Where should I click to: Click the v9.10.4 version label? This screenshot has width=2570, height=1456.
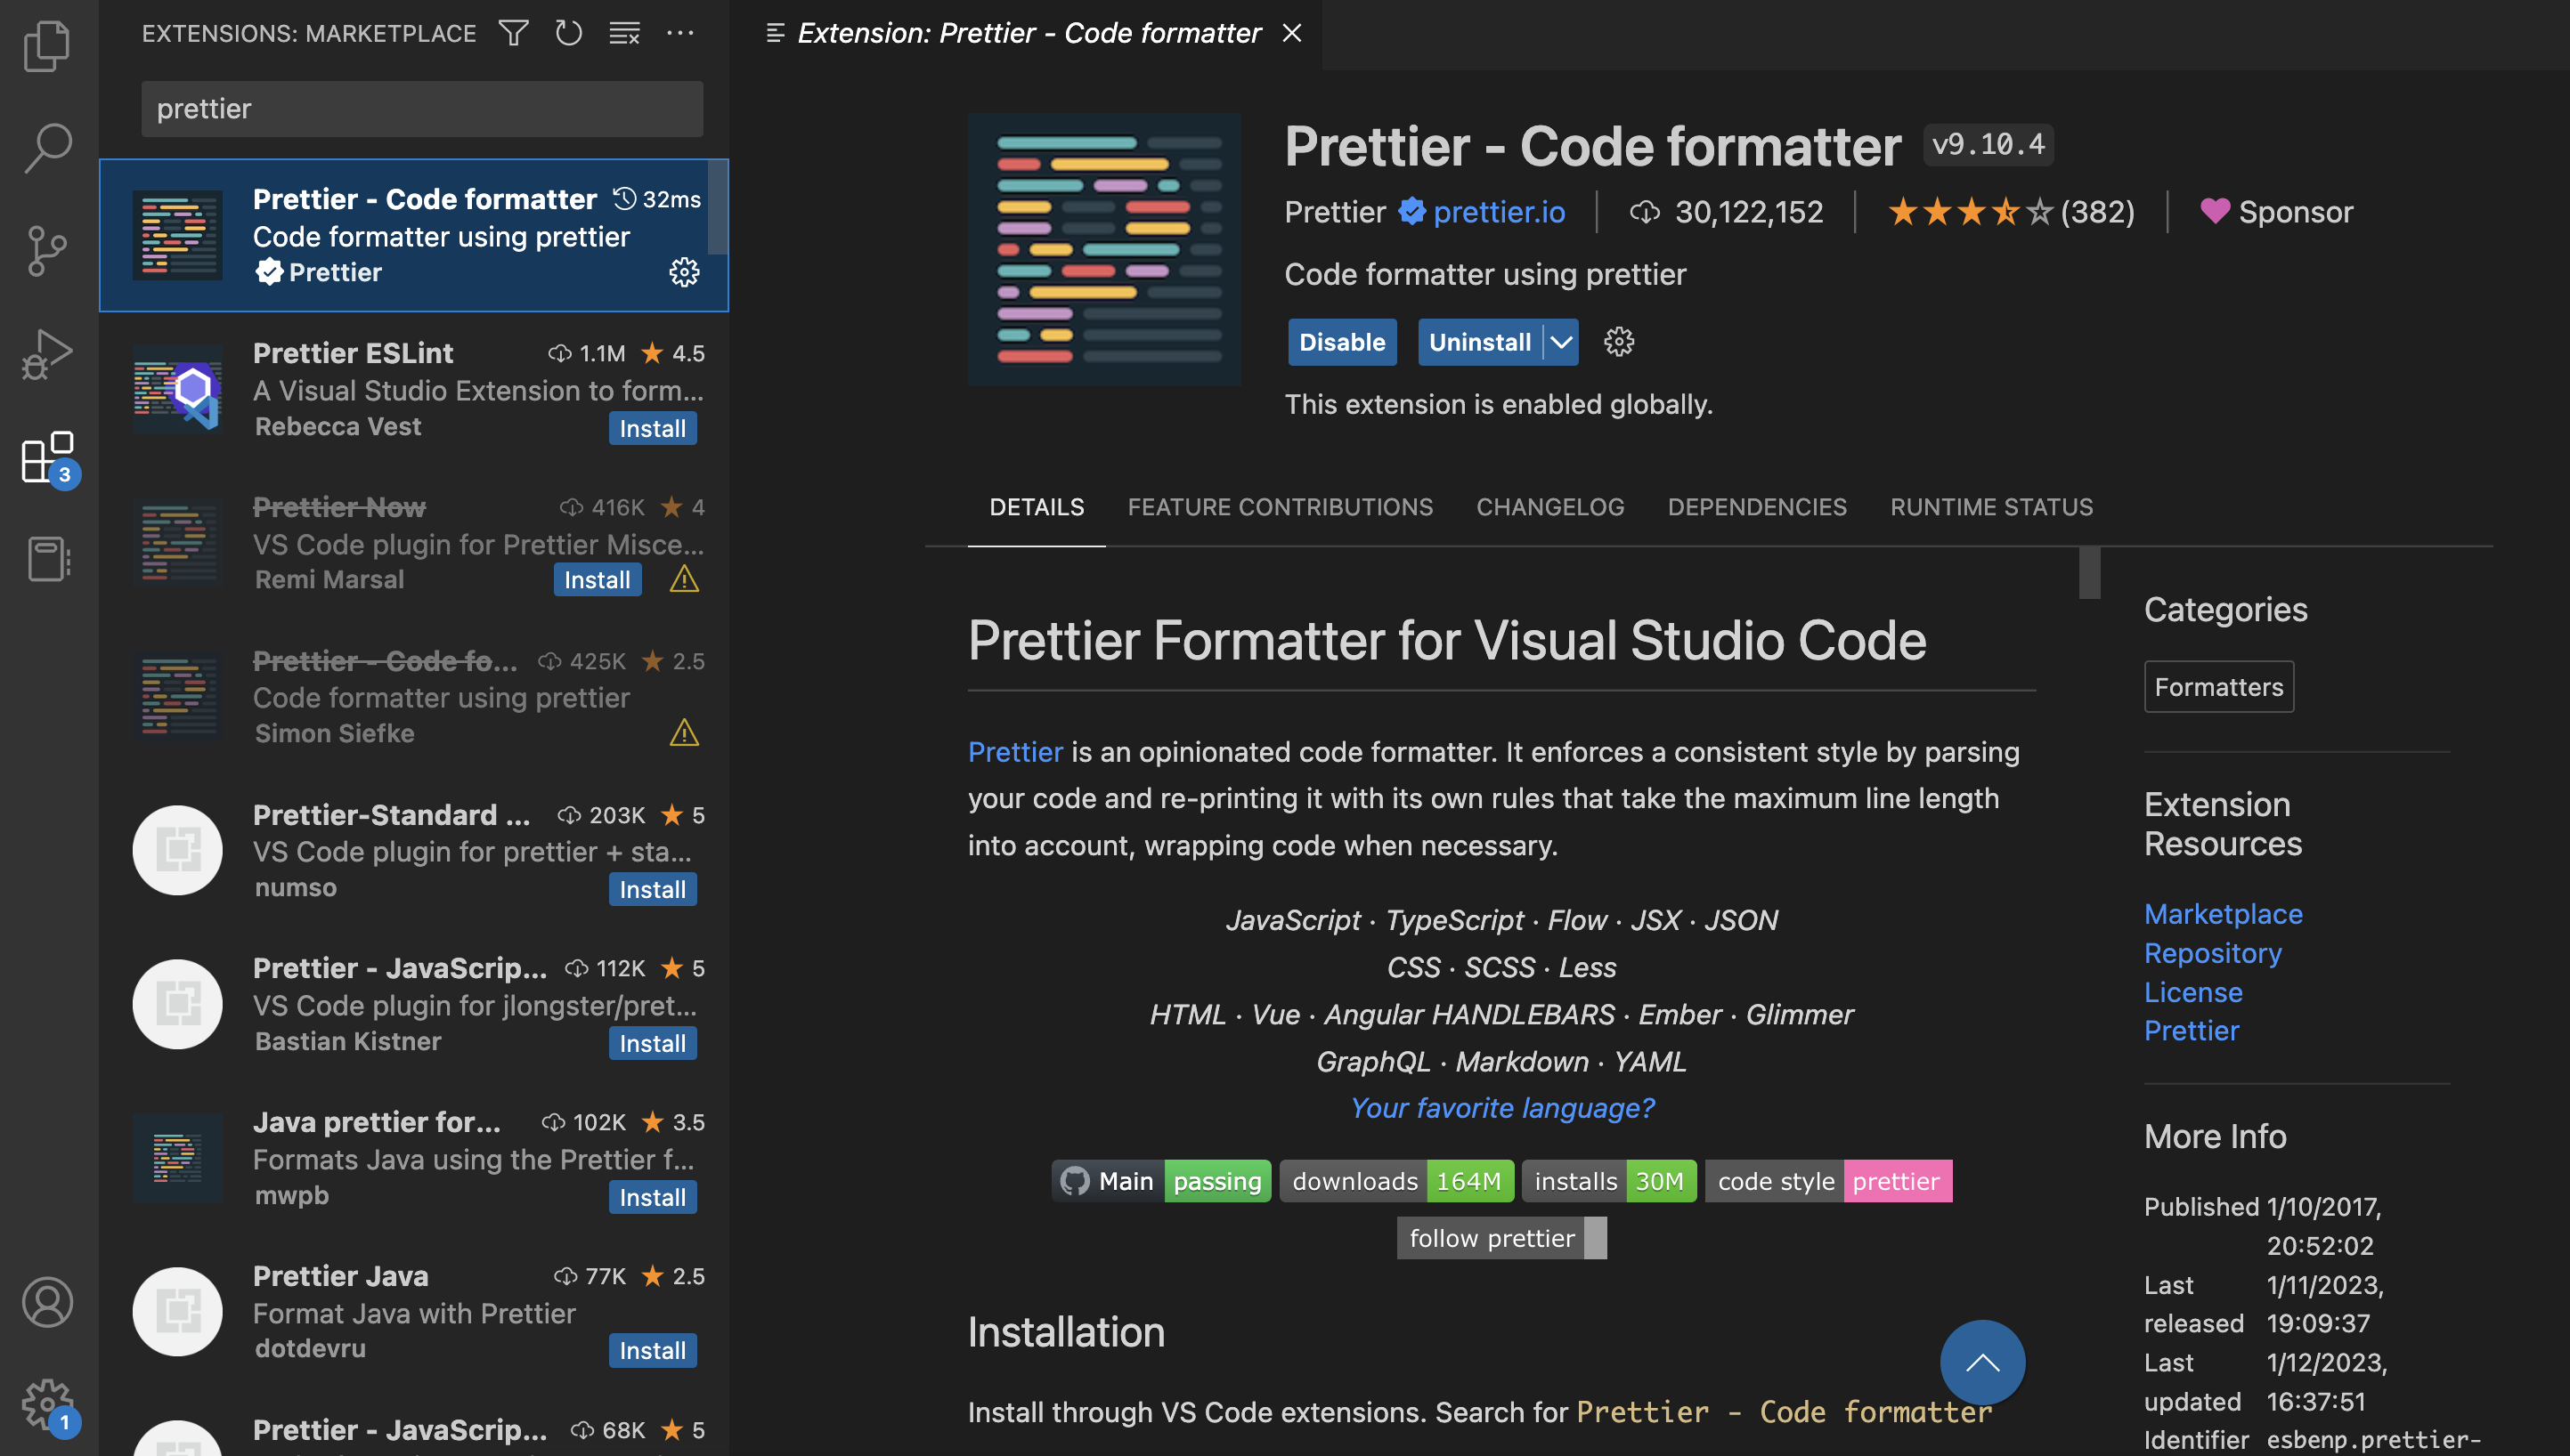1988,145
